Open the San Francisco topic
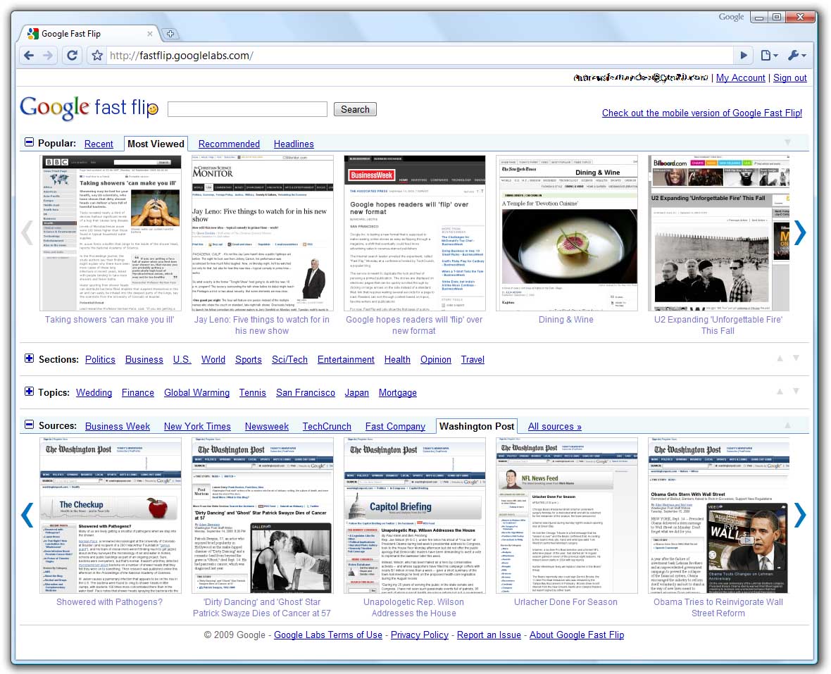This screenshot has width=831, height=674. (305, 392)
